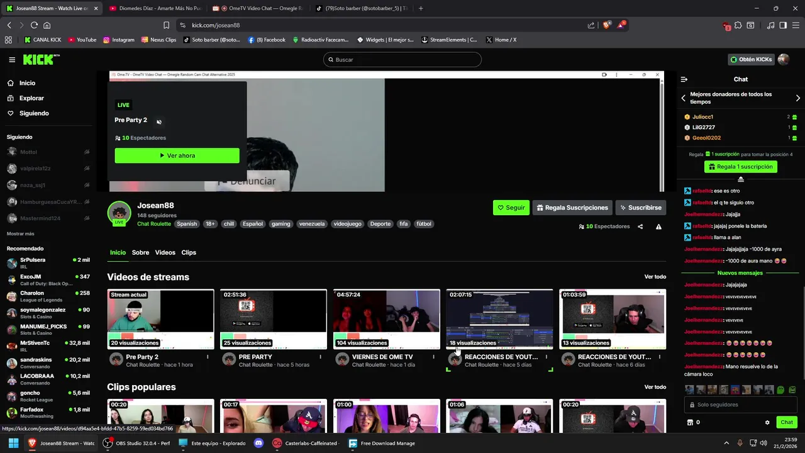Open the VIERNES DE OME TV thumbnail
Image resolution: width=805 pixels, height=453 pixels.
[x=386, y=319]
